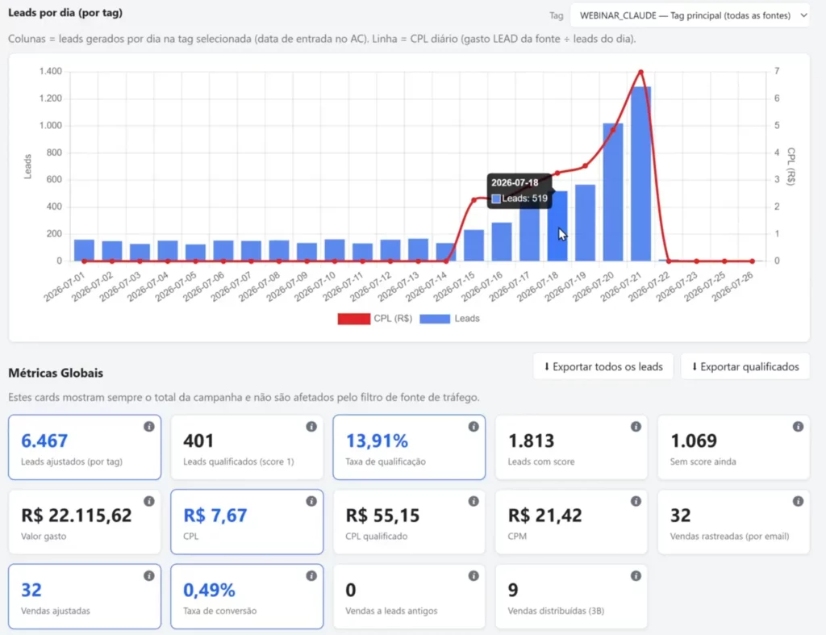Click info icon on Sem score ainda card
Screen dimensions: 826x635
[x=798, y=426]
